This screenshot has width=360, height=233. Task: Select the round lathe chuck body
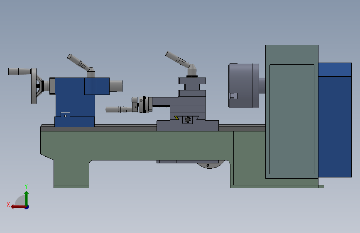[244, 85]
